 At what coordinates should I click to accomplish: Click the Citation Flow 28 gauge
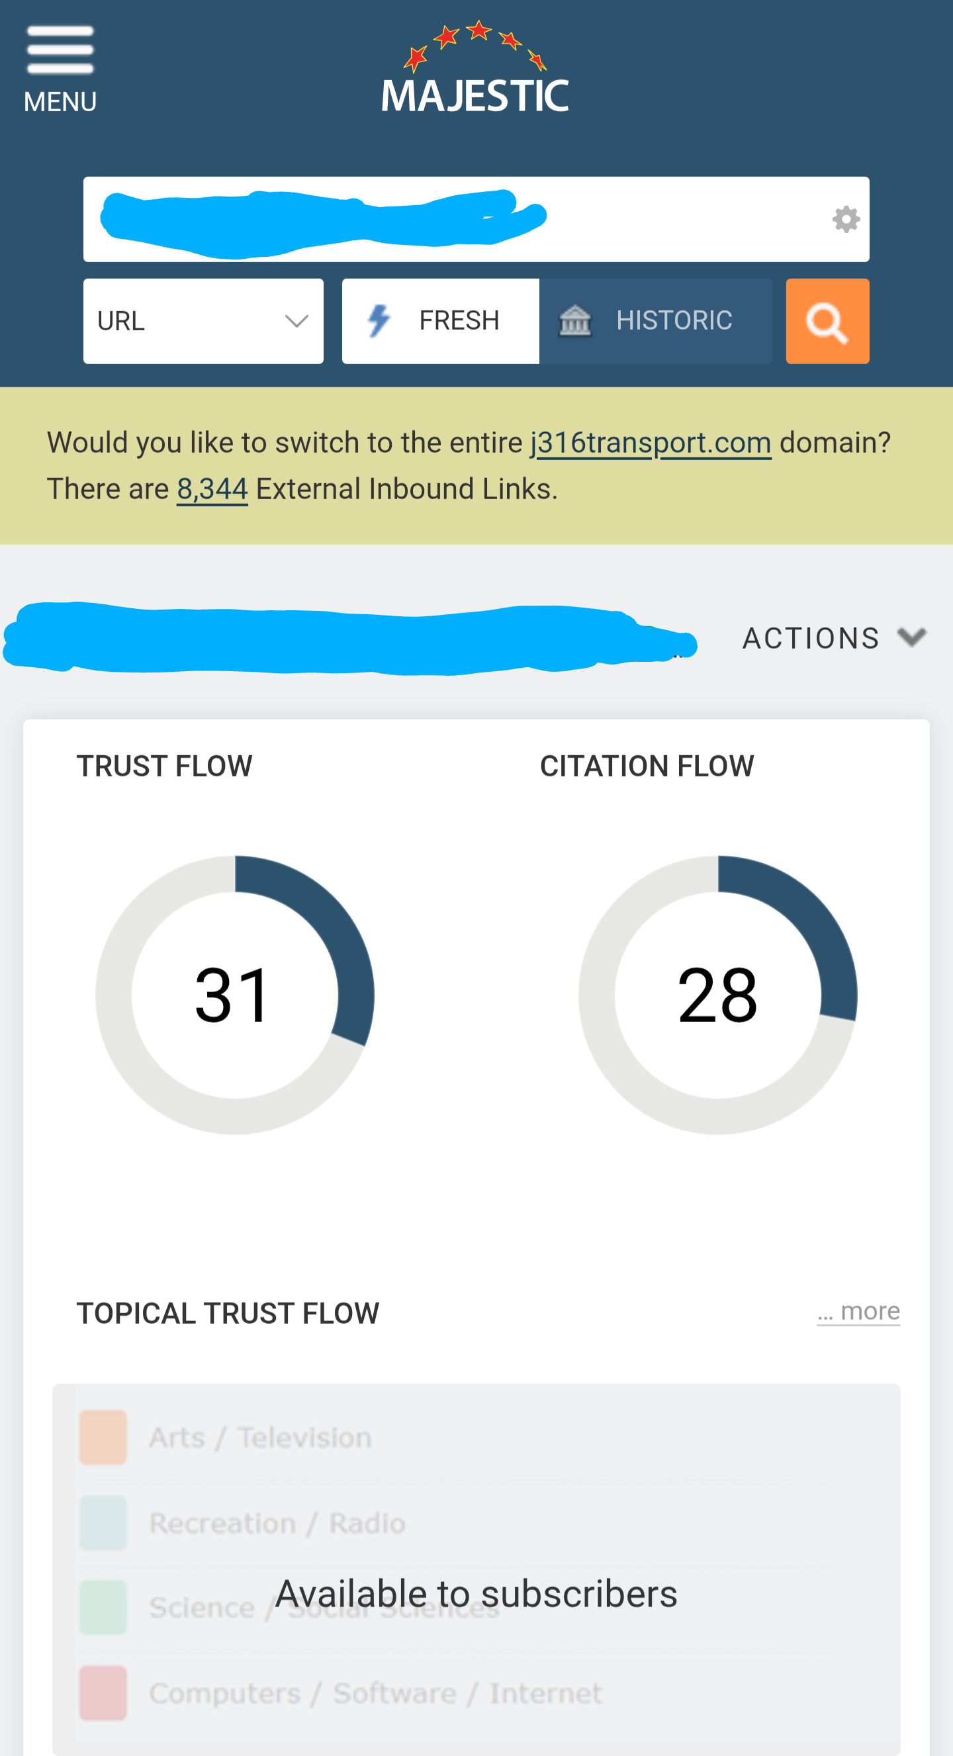coord(717,995)
